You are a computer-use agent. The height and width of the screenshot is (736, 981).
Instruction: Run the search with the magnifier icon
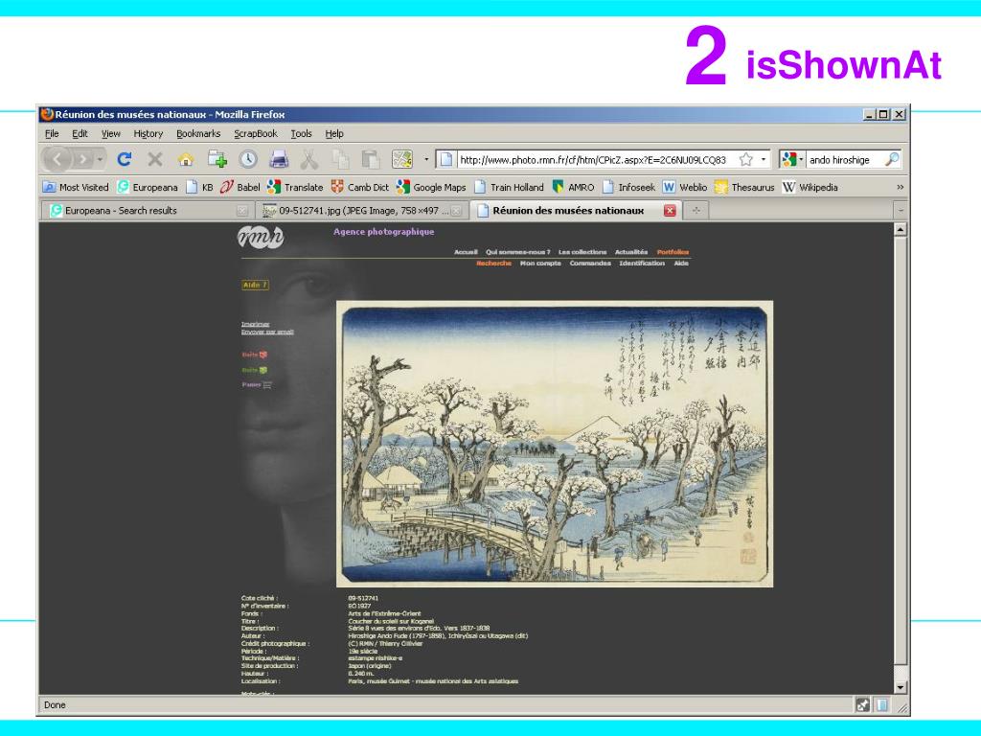click(x=892, y=160)
